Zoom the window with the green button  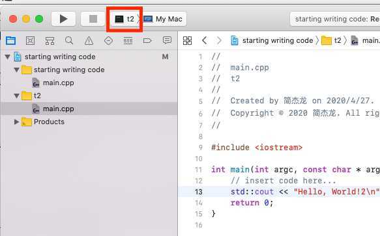(x=39, y=19)
